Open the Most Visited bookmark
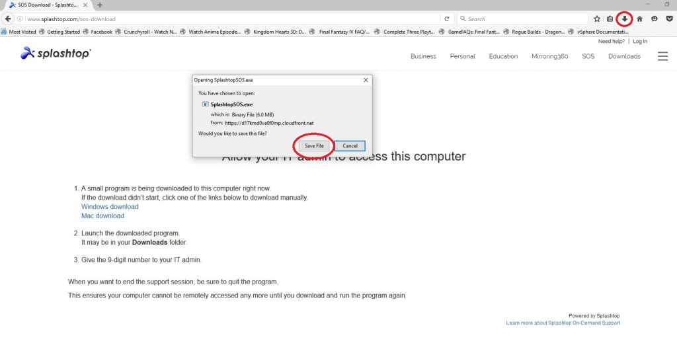Screen dimensions: 677x357 click(x=18, y=32)
